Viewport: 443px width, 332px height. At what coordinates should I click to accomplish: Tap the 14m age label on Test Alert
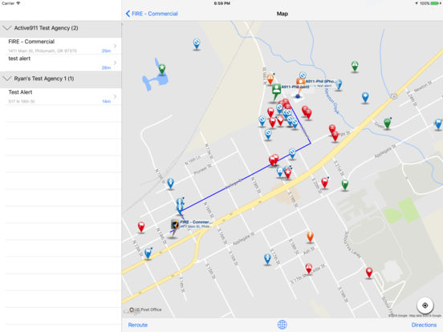click(x=106, y=101)
